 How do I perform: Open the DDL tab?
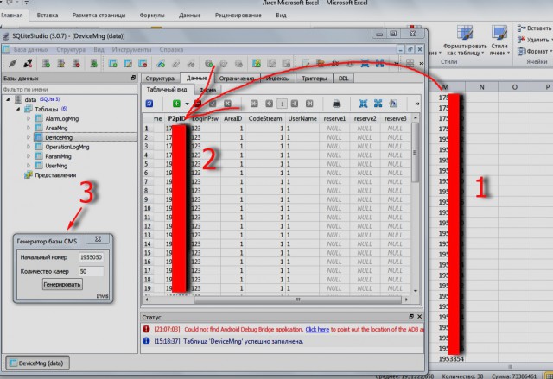(343, 79)
